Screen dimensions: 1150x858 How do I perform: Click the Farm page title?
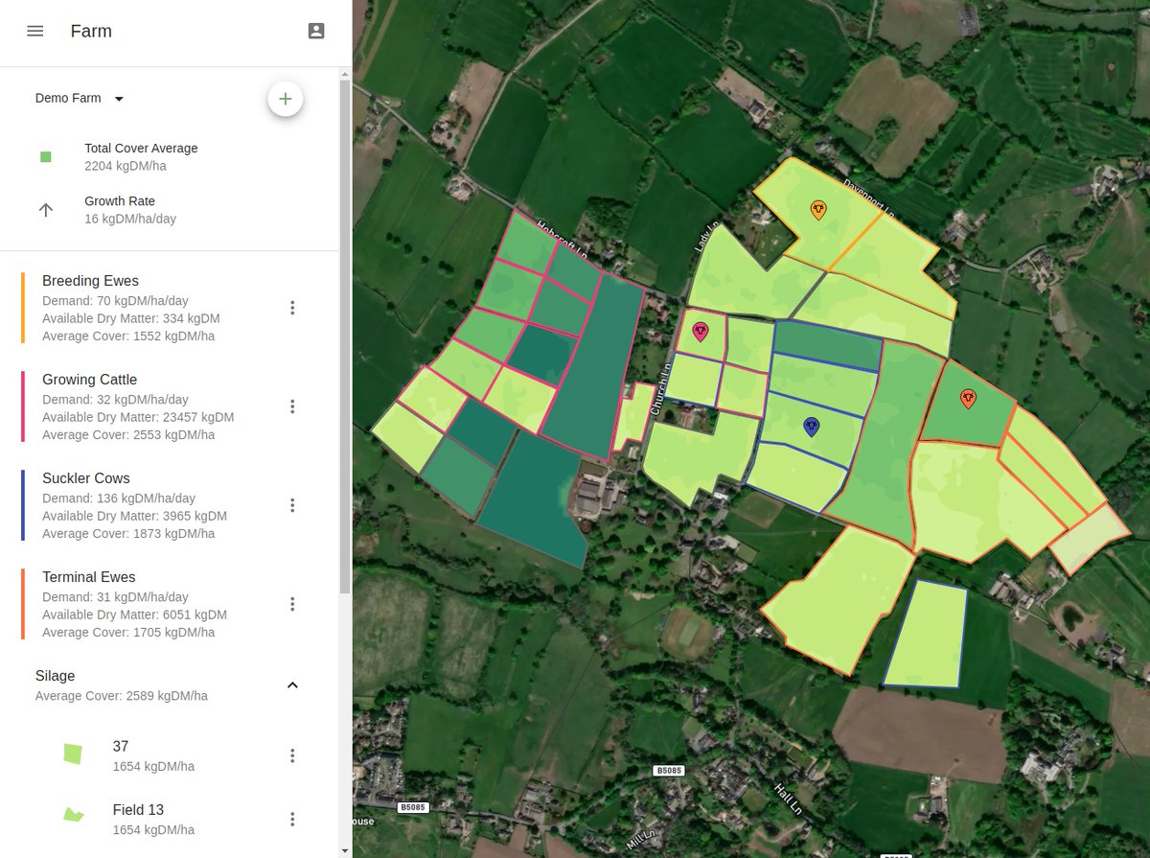coord(91,31)
